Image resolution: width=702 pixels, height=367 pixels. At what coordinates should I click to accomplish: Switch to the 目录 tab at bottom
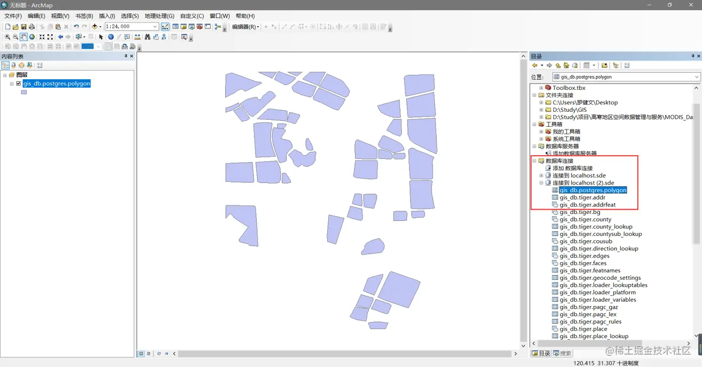(x=541, y=354)
